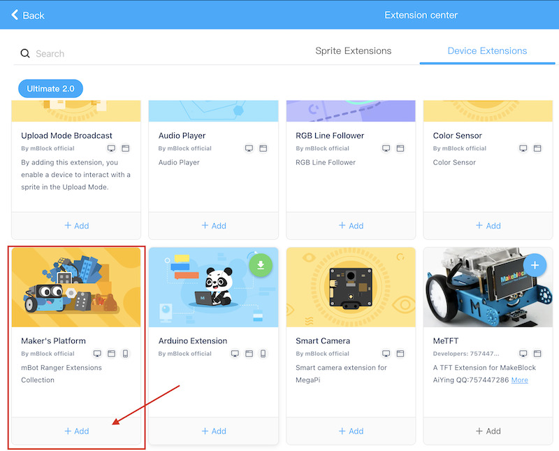The image size is (559, 451).
Task: Add the Arduino Extension
Action: [214, 431]
